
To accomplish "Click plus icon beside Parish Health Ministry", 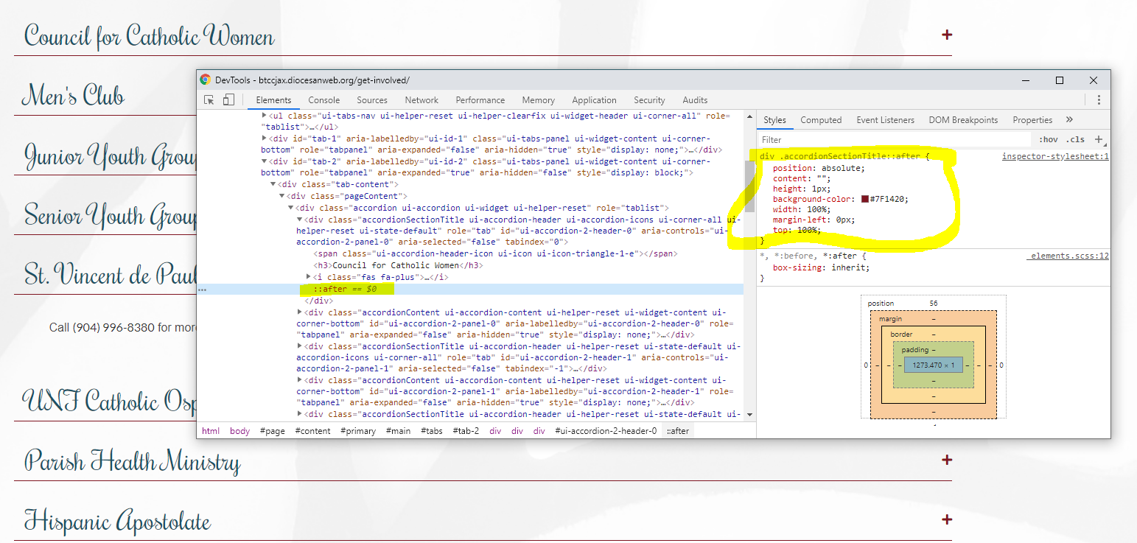I will point(947,460).
